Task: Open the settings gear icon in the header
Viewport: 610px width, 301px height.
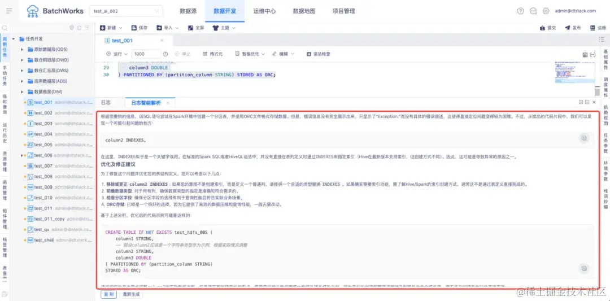Action: tap(546, 11)
